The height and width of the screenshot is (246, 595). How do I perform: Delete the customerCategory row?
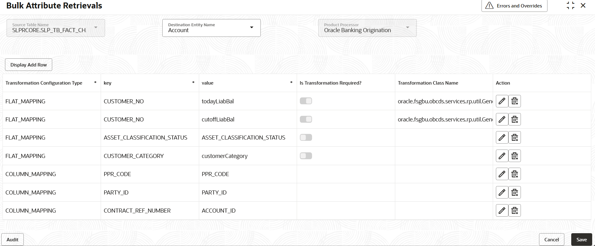515,156
